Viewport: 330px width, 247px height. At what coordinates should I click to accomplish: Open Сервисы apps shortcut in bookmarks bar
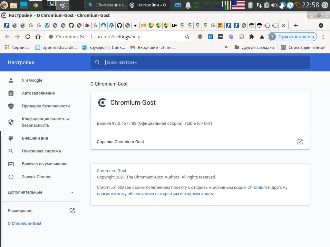click(17, 47)
